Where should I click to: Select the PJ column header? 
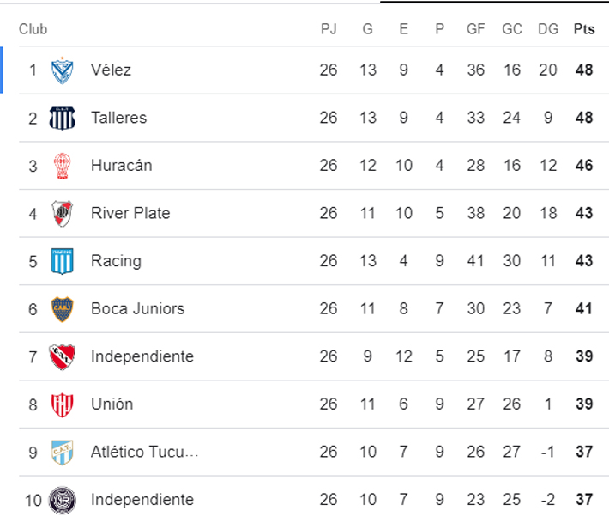coord(329,29)
